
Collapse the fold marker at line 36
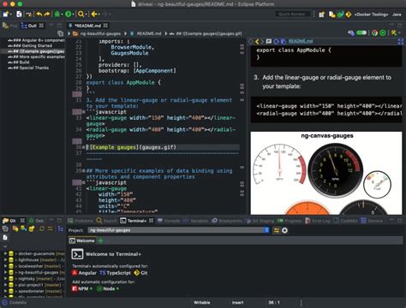(84, 147)
